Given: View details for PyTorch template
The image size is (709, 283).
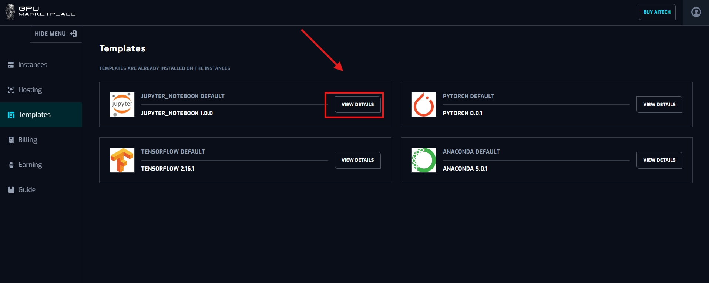Looking at the screenshot, I should [x=659, y=105].
